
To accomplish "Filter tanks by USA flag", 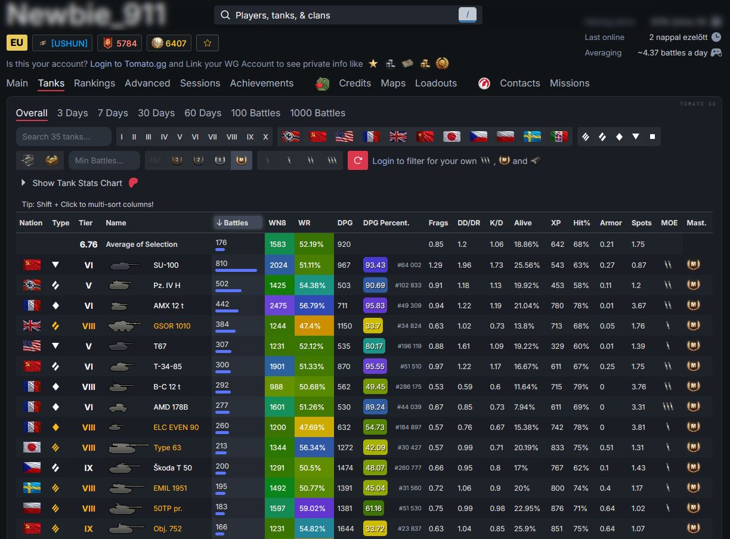I will (345, 137).
